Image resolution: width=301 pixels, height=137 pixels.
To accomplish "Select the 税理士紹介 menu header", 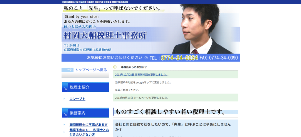I will (x=85, y=87).
